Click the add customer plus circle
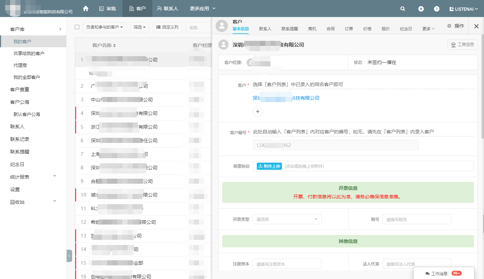The height and width of the screenshot is (279, 484). [257, 111]
